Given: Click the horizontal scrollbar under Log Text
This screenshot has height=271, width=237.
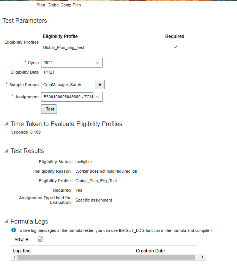Looking at the screenshot, I should pyautogui.click(x=106, y=257).
